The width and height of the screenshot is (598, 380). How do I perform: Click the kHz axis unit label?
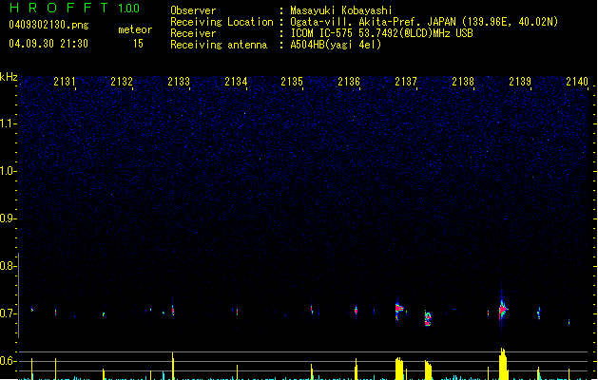point(9,77)
